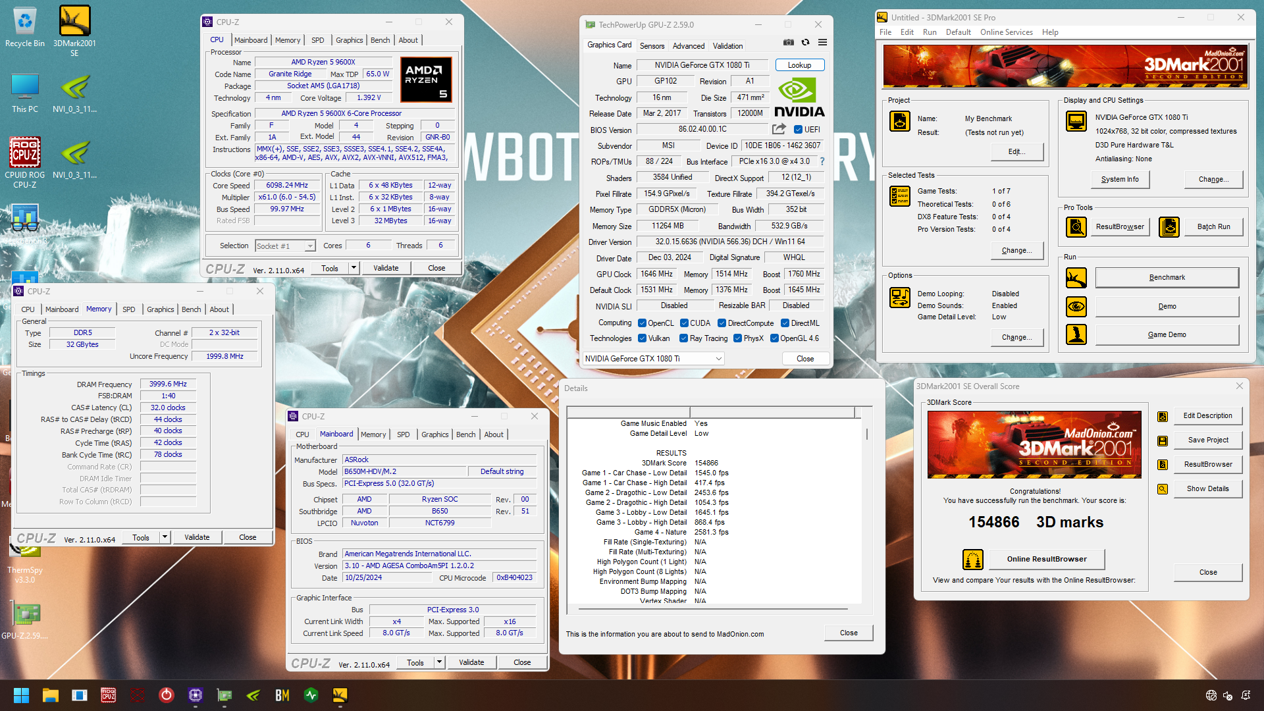This screenshot has width=1264, height=711.
Task: Click the Bus Interface question mark icon
Action: point(822,161)
